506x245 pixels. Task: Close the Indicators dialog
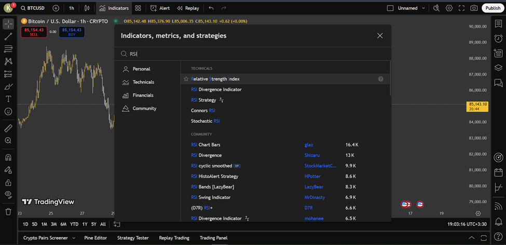[x=380, y=36]
